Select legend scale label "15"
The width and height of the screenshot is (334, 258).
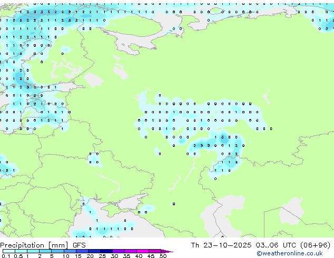click(78, 256)
